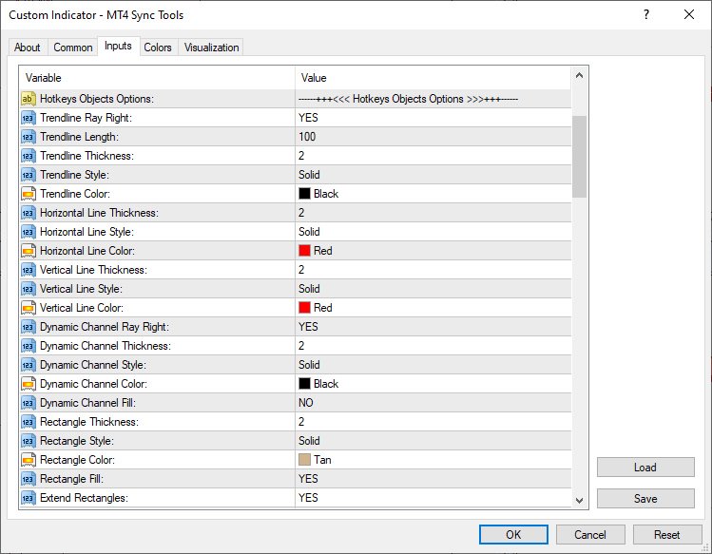Open the Trendline Style Solid value list
Screen dimensions: 712x554
click(x=309, y=175)
